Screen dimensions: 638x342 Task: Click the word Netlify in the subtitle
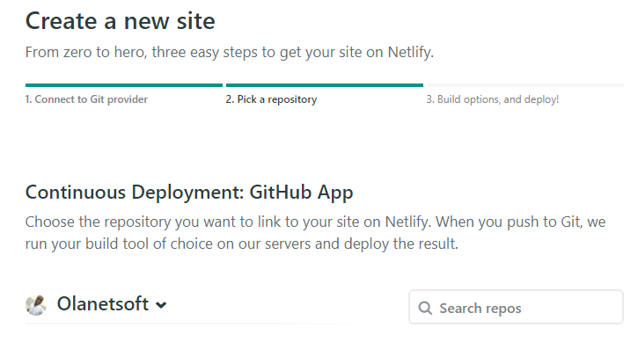point(411,53)
